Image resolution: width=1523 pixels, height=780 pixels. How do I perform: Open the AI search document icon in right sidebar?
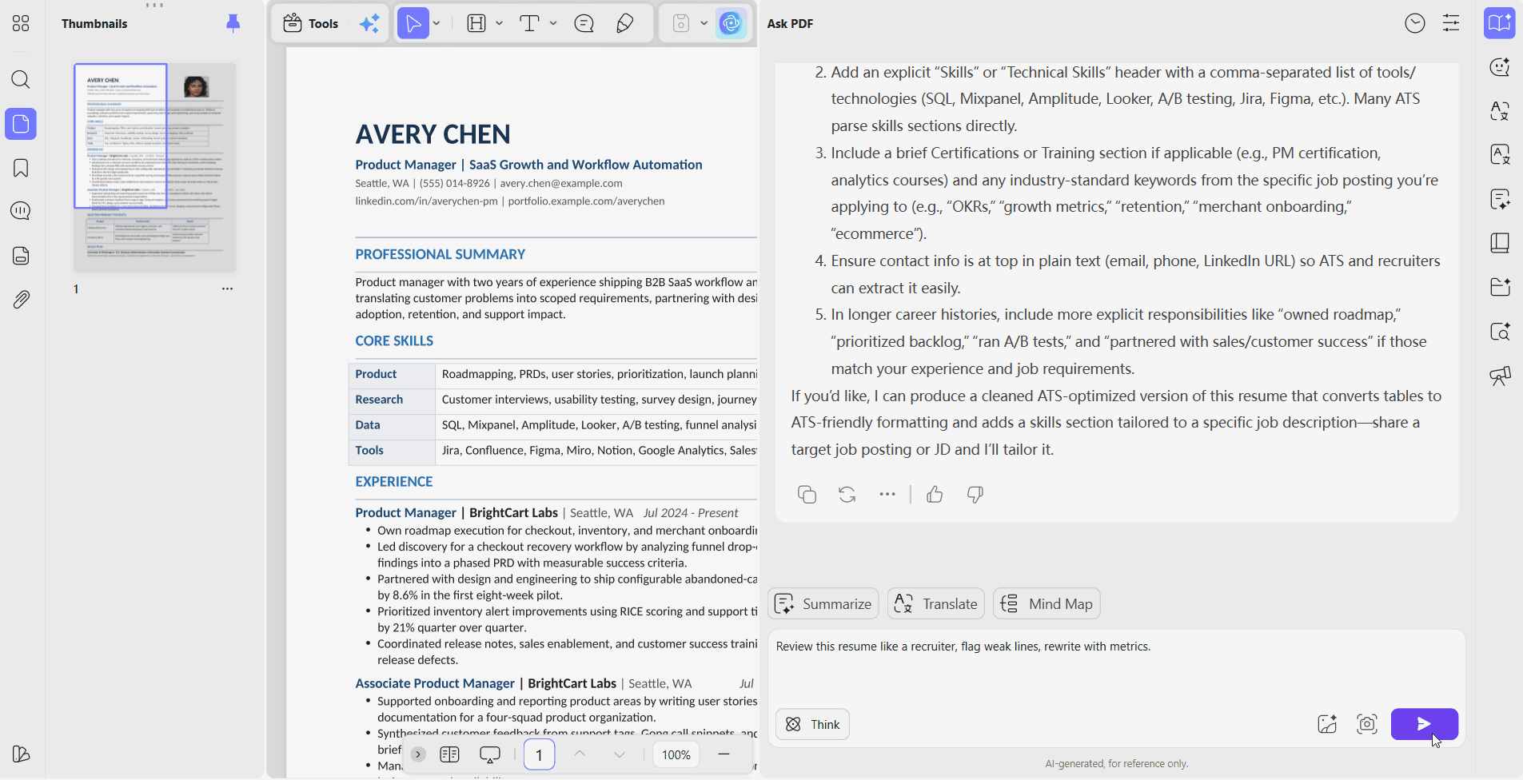coord(1500,331)
